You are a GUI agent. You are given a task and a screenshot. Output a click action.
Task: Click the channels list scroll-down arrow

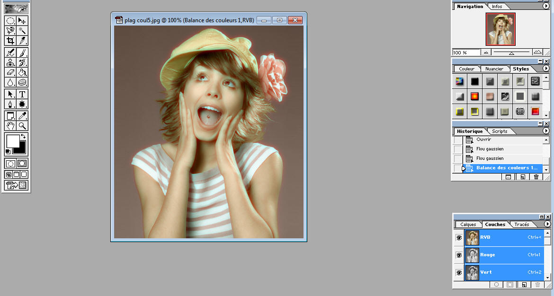click(547, 278)
